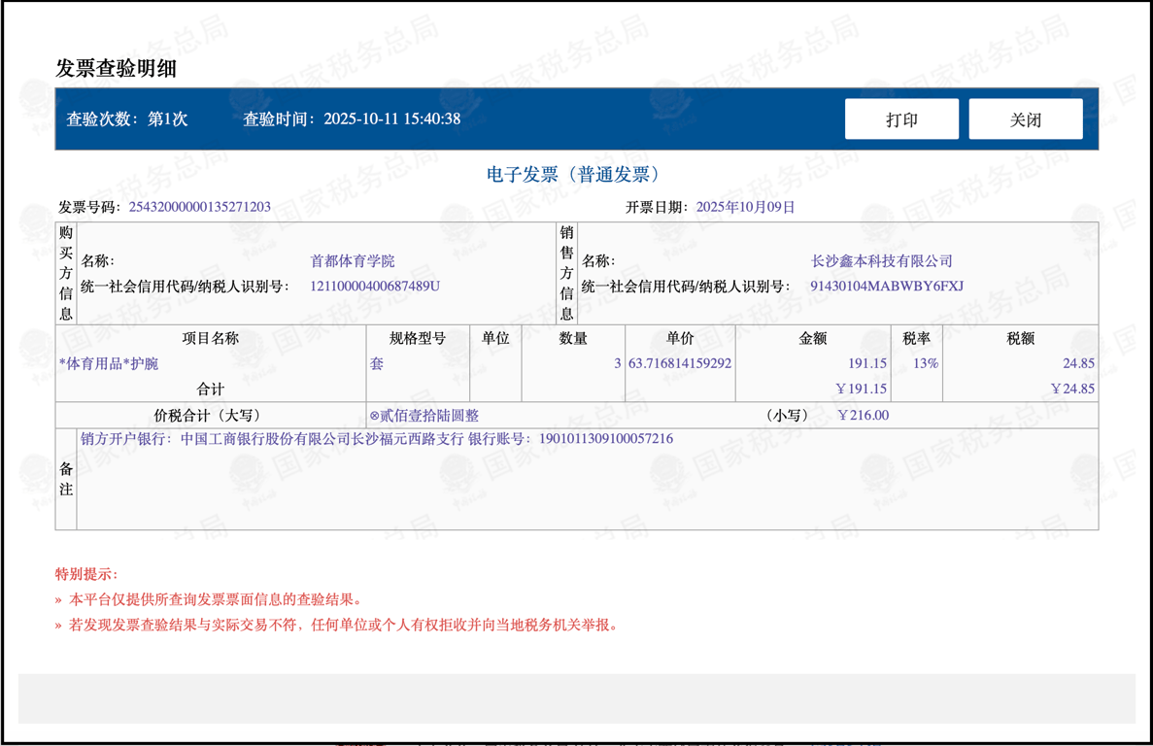Click the 项目名称 column header
Image resolution: width=1153 pixels, height=746 pixels.
tap(211, 338)
